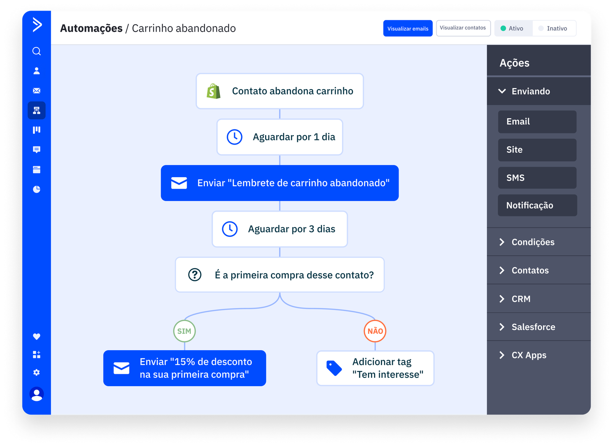Open Contacts person icon in sidebar
This screenshot has height=447, width=612.
coord(36,71)
